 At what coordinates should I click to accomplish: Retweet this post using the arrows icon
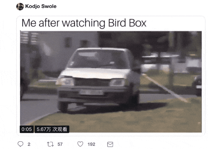(x=50, y=144)
